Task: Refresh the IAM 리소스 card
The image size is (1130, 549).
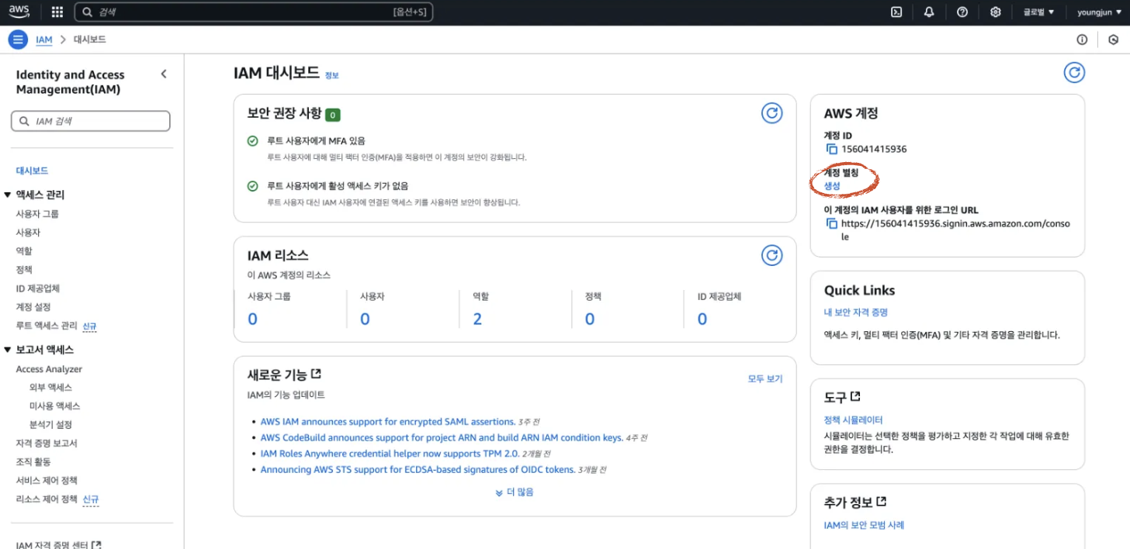Action: (x=771, y=255)
